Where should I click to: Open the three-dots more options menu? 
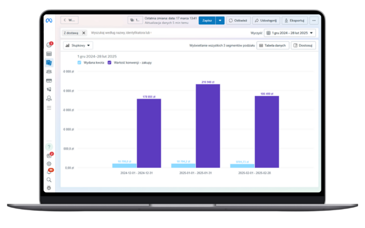coord(314,20)
